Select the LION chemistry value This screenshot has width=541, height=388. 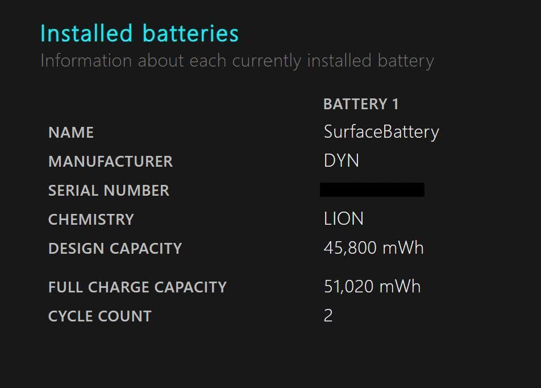point(344,218)
